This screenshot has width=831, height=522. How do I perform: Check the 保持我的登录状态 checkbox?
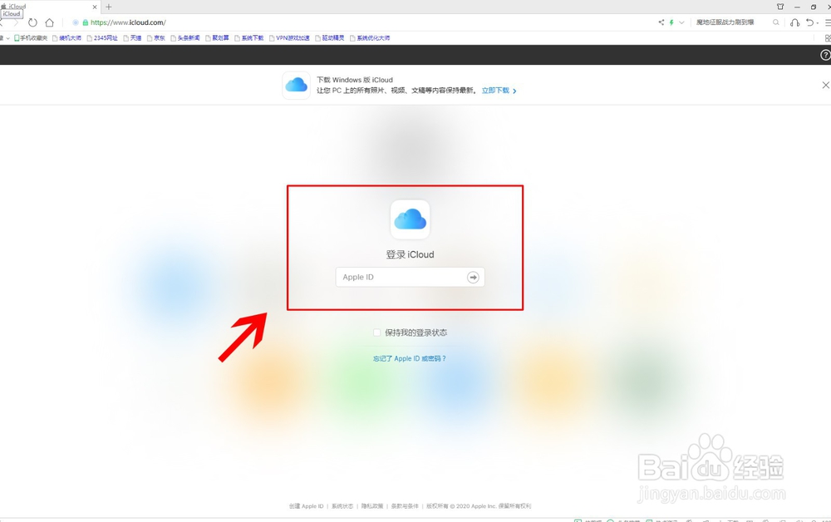[376, 332]
